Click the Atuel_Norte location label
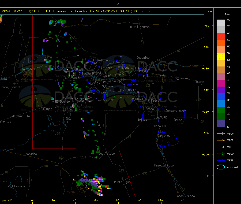This screenshot has width=241, height=204. tap(127, 90)
